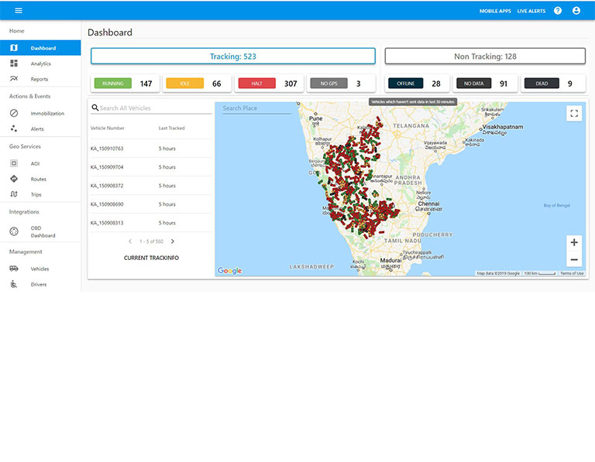Screen dimensions: 595x462
Task: Filter vehicles by IDLE status
Action: click(185, 84)
